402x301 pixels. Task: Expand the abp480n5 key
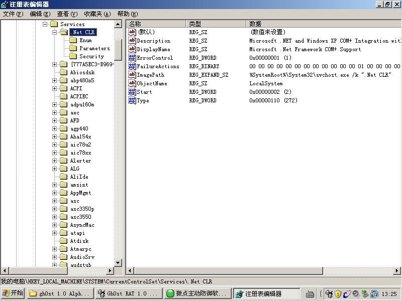(x=55, y=80)
